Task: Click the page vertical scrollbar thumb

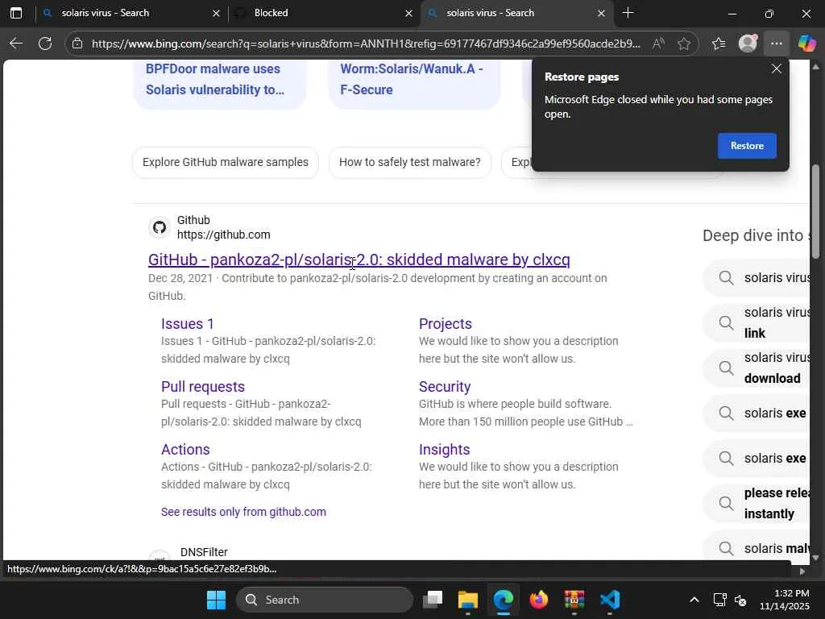Action: (815, 212)
